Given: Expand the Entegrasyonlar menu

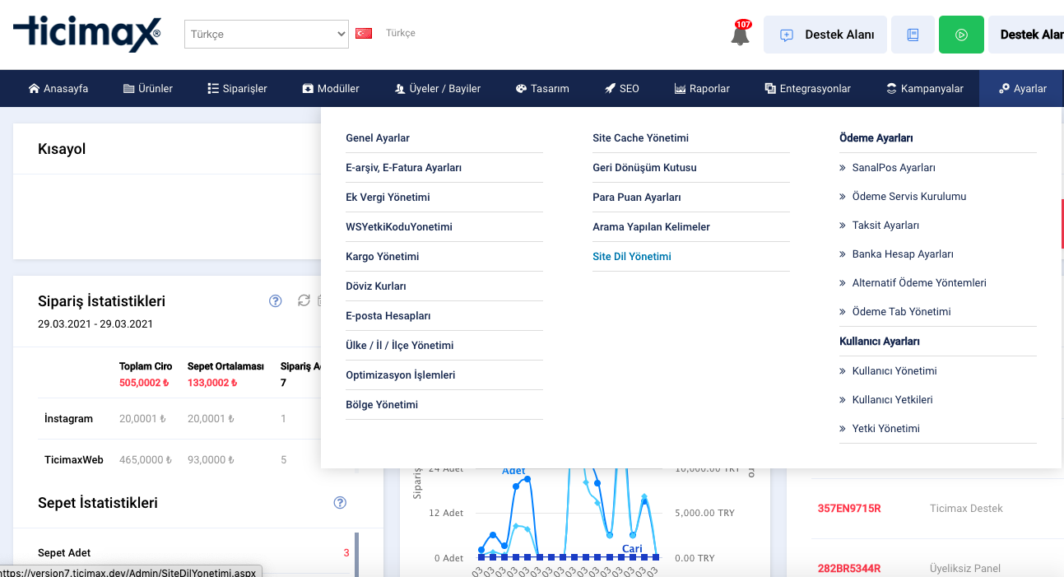Looking at the screenshot, I should tap(807, 88).
